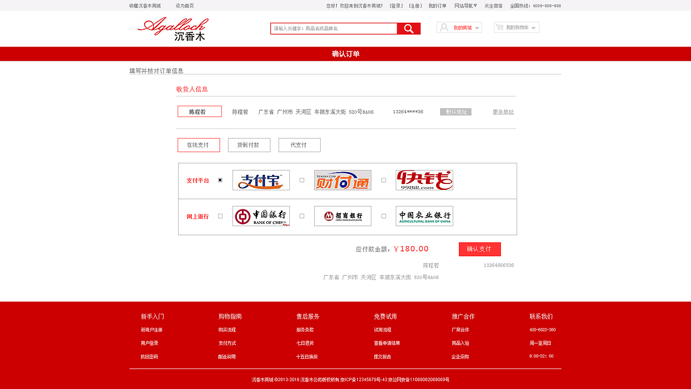Select the 99Bill 快钱 logo

click(424, 180)
